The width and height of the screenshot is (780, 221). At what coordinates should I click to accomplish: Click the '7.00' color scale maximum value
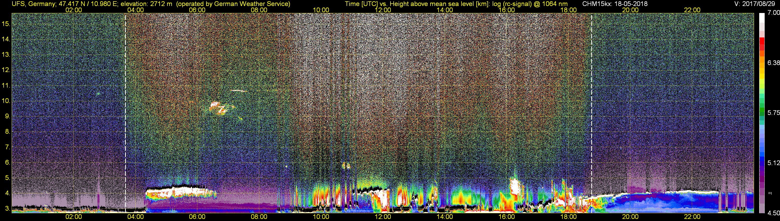click(773, 13)
